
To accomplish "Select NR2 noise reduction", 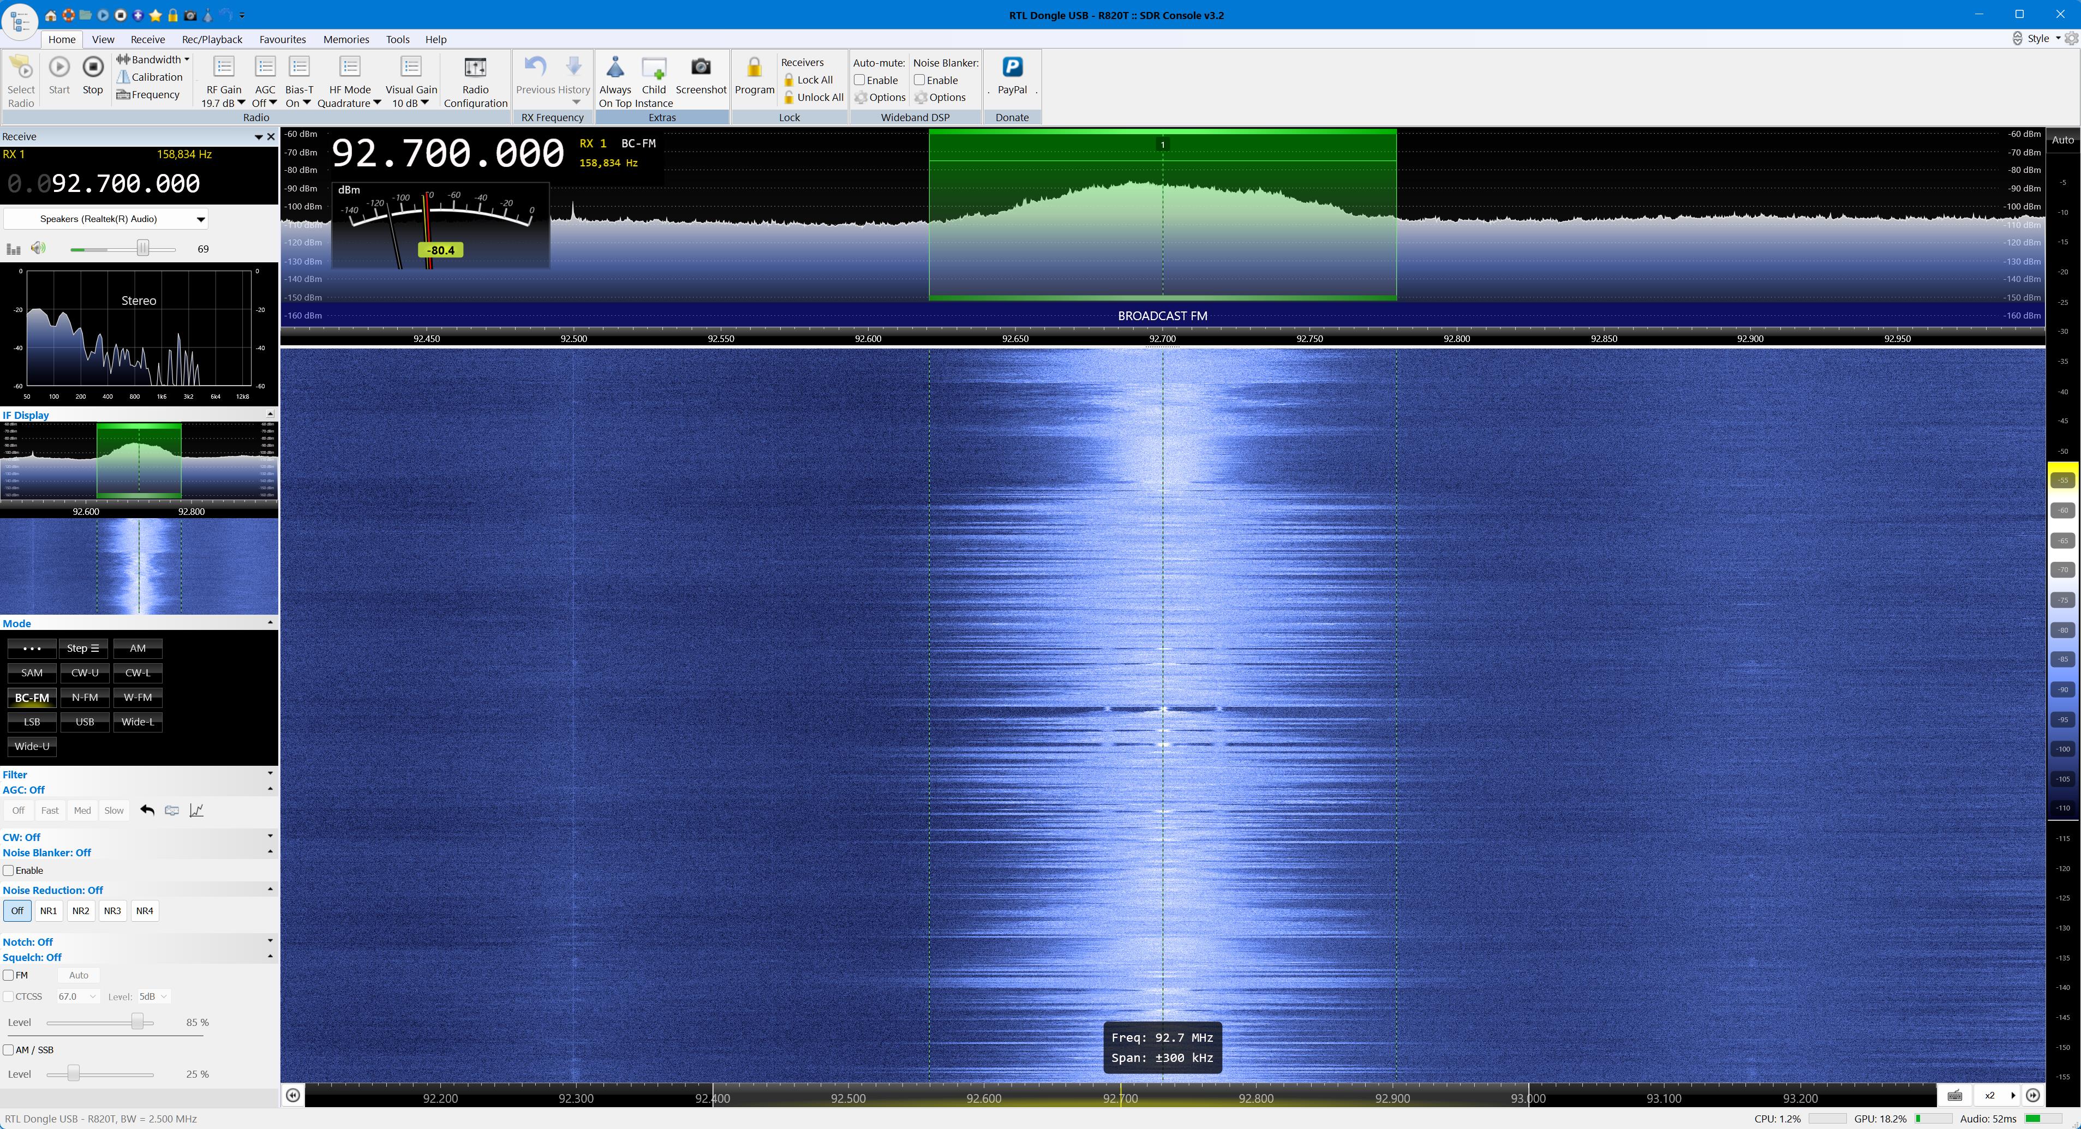I will pos(80,911).
